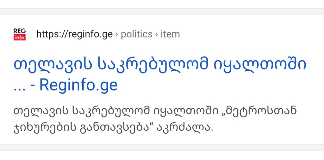Select the item breadcrumb segment
This screenshot has width=324, height=160.
170,34
